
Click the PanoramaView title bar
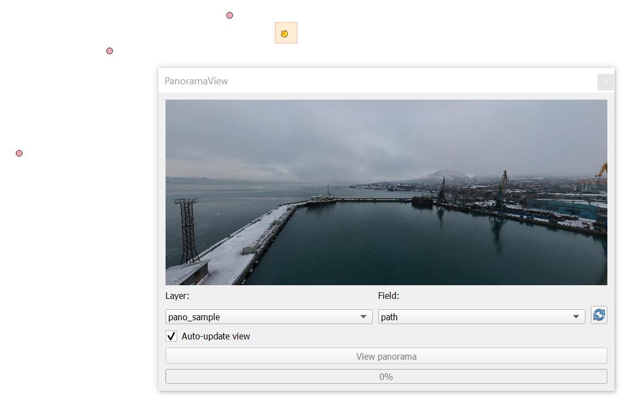click(329, 81)
